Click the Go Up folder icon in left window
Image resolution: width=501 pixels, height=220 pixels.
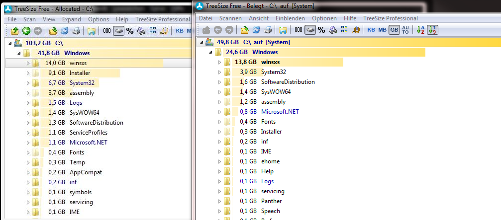(15, 31)
